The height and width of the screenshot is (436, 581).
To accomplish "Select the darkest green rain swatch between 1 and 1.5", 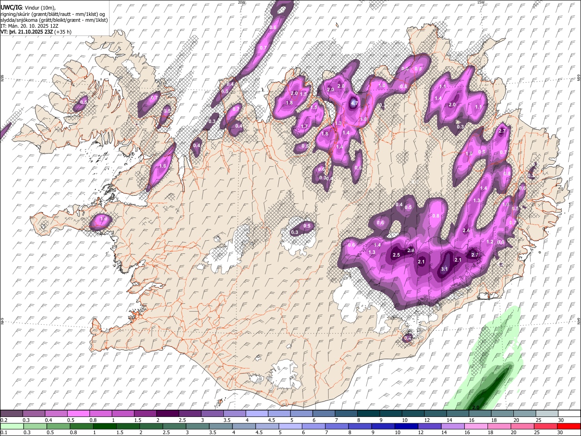I will click(x=104, y=426).
